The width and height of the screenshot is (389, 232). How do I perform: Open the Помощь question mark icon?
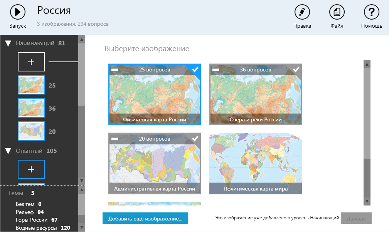[x=371, y=12]
